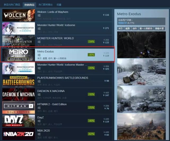Click the Windows icon under Wolcen: Lords of Mayhem
Viewport: 170px width, 141px height.
pos(39,15)
